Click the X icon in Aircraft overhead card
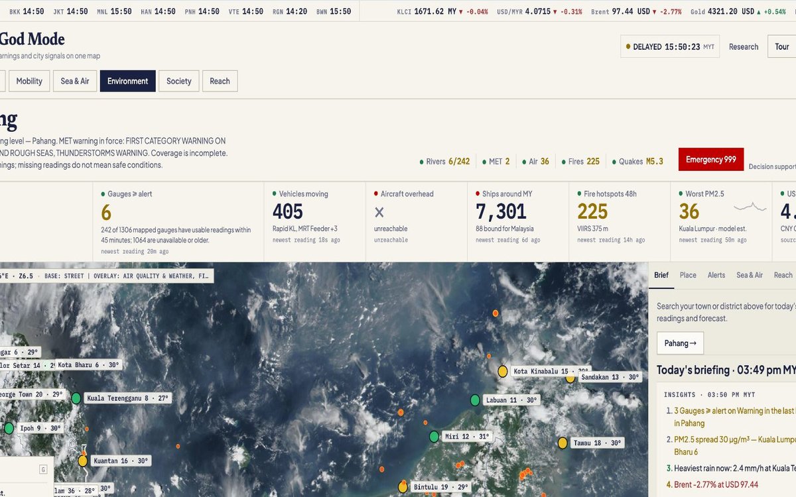Screen dimensions: 796x497 379,212
